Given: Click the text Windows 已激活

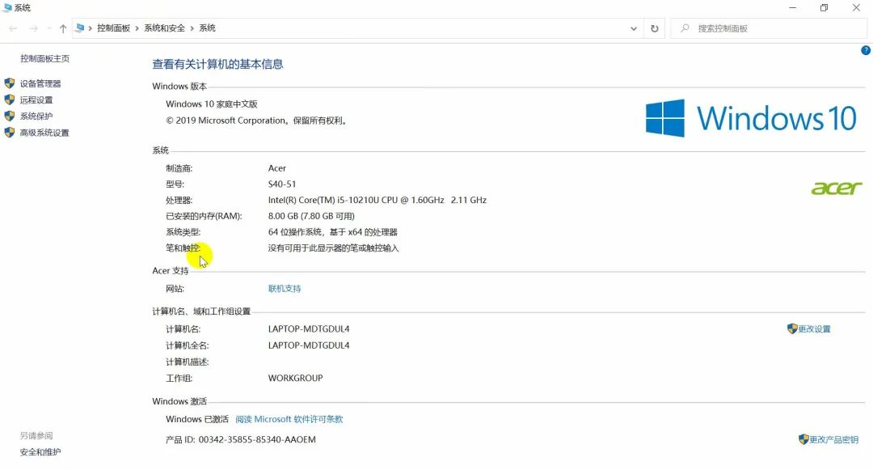Looking at the screenshot, I should pos(197,419).
